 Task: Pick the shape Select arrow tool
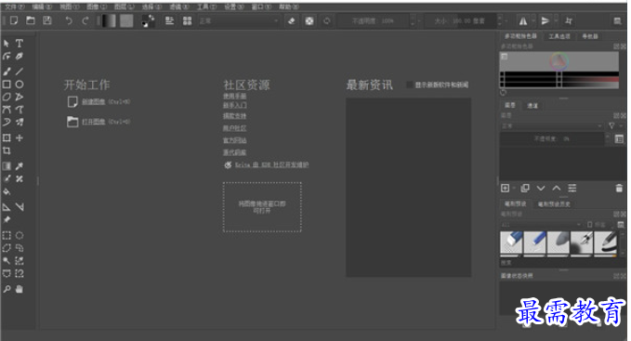pos(7,44)
